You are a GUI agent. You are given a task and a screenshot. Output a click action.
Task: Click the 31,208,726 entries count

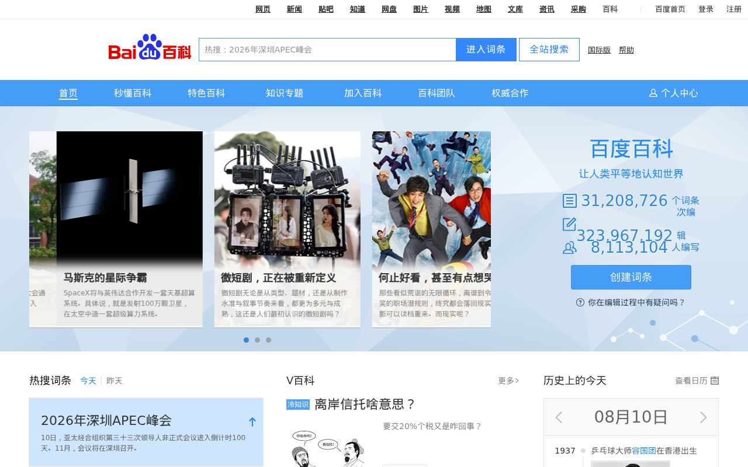[x=624, y=201]
